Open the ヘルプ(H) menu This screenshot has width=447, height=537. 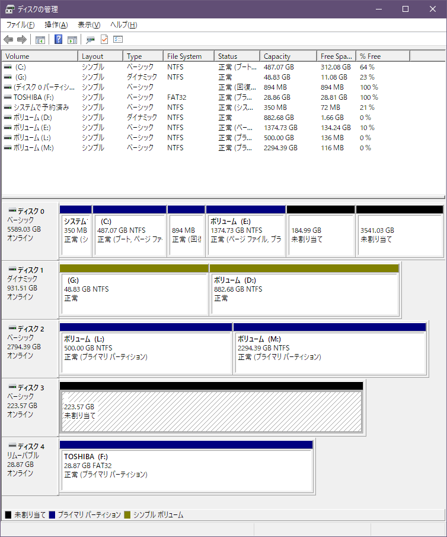(x=123, y=25)
